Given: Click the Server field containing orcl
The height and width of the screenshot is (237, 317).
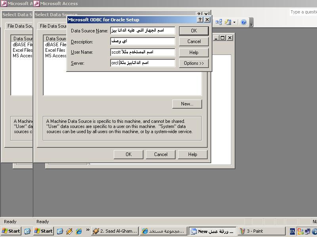Looking at the screenshot, I should coord(143,63).
